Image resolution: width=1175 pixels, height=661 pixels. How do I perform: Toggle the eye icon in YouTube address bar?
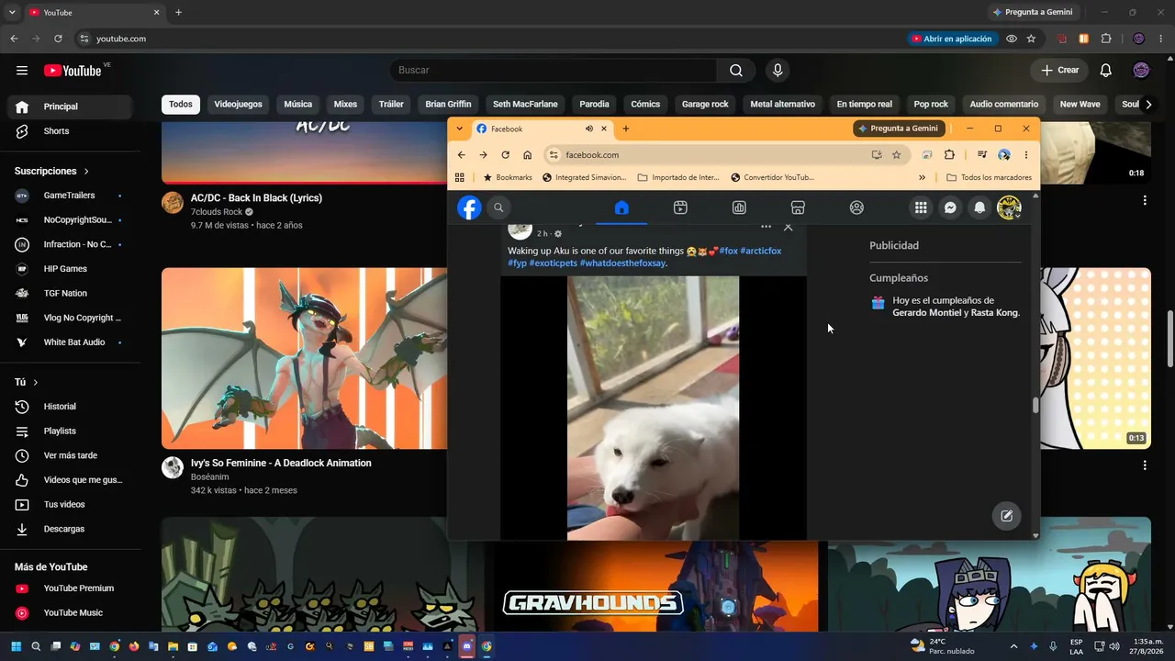[x=1011, y=39]
